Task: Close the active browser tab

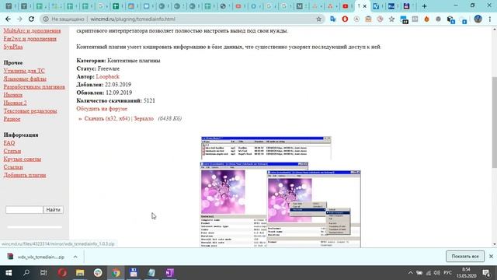Action: click(364, 6)
